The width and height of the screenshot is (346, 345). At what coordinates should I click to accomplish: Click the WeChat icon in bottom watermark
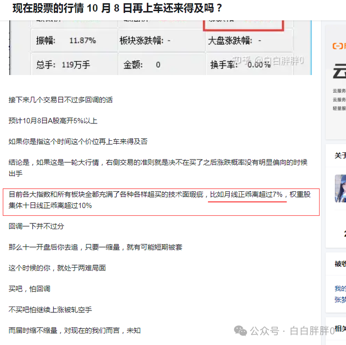pos(240,331)
